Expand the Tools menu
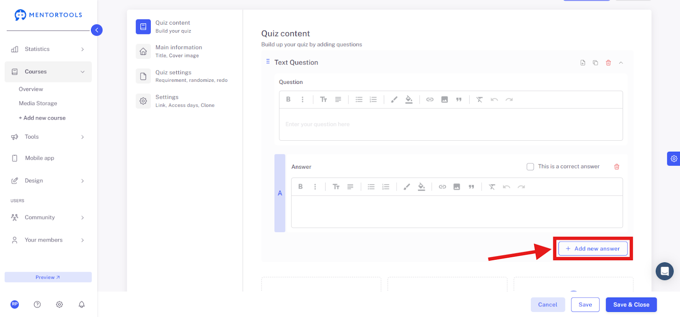 tap(48, 137)
